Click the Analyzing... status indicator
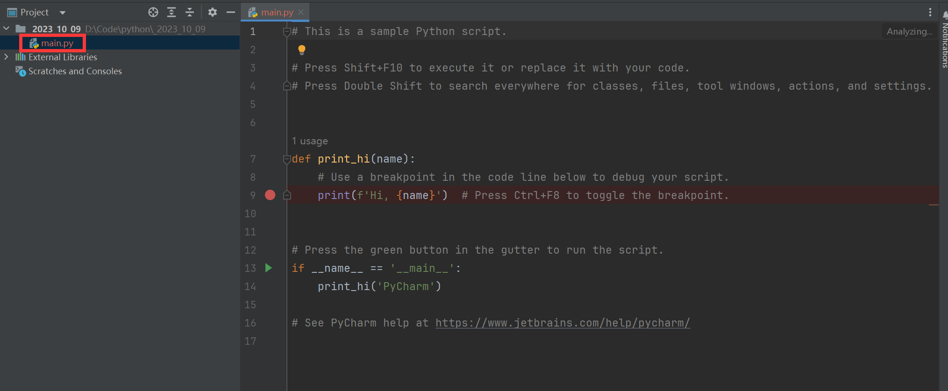This screenshot has width=948, height=391. pos(909,31)
